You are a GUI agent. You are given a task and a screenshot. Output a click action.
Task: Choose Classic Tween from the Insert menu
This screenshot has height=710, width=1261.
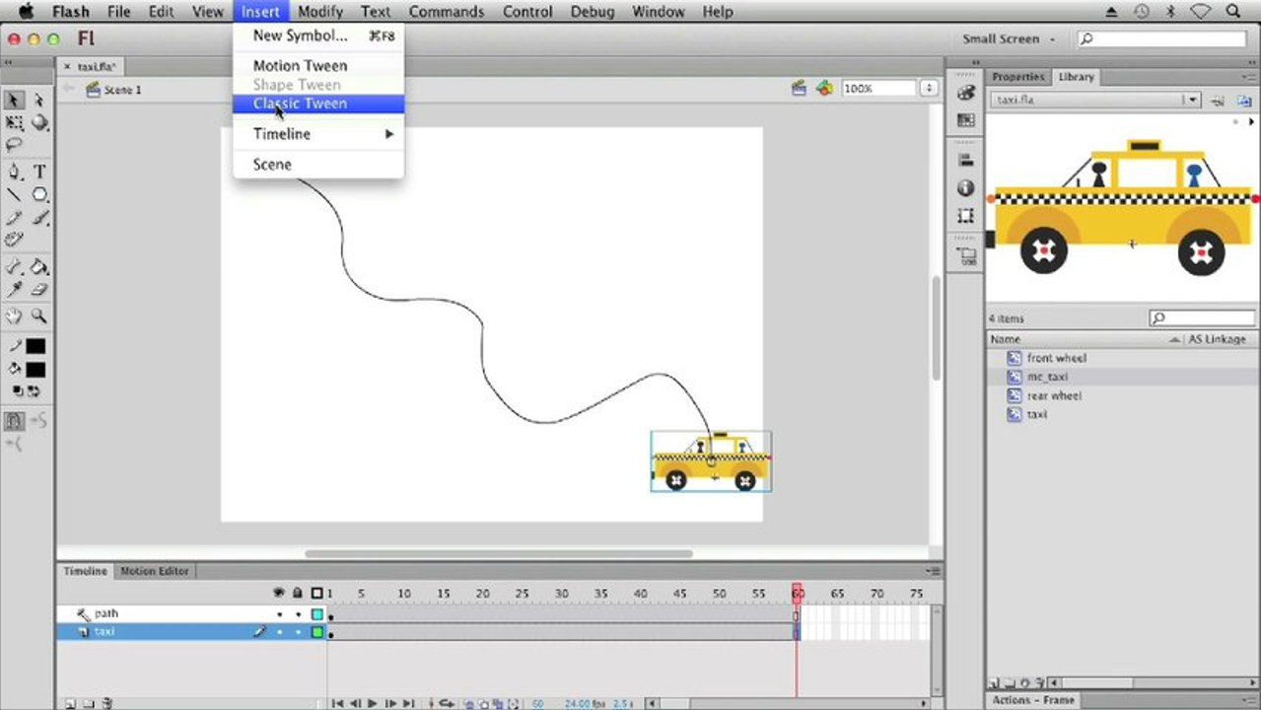300,104
